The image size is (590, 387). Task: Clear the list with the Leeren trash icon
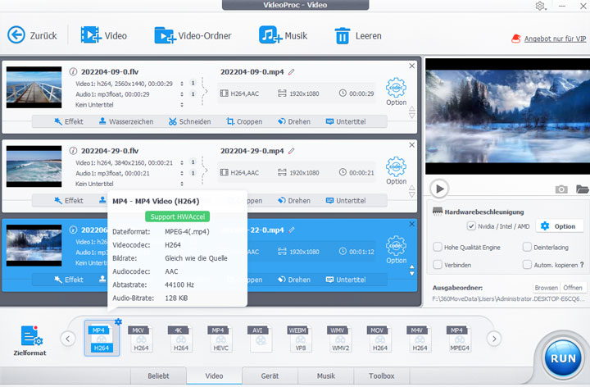(342, 35)
